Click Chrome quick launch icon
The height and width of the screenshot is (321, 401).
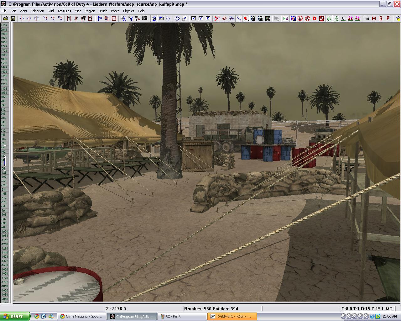(x=37, y=316)
